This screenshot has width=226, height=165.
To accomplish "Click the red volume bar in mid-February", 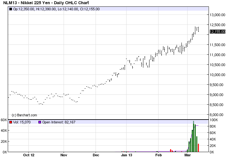I will pyautogui.click(x=171, y=150).
